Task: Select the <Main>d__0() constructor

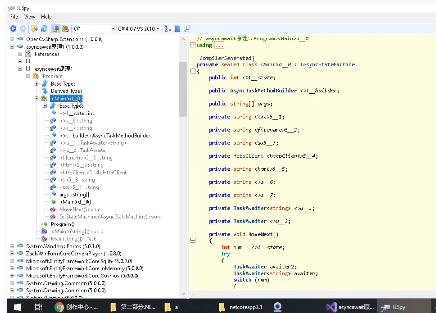Action: tap(75, 202)
